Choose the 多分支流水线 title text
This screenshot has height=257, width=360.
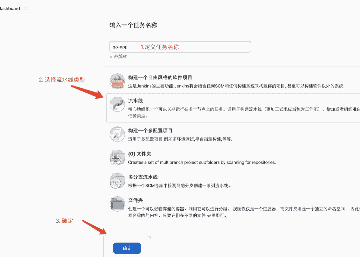click(143, 177)
